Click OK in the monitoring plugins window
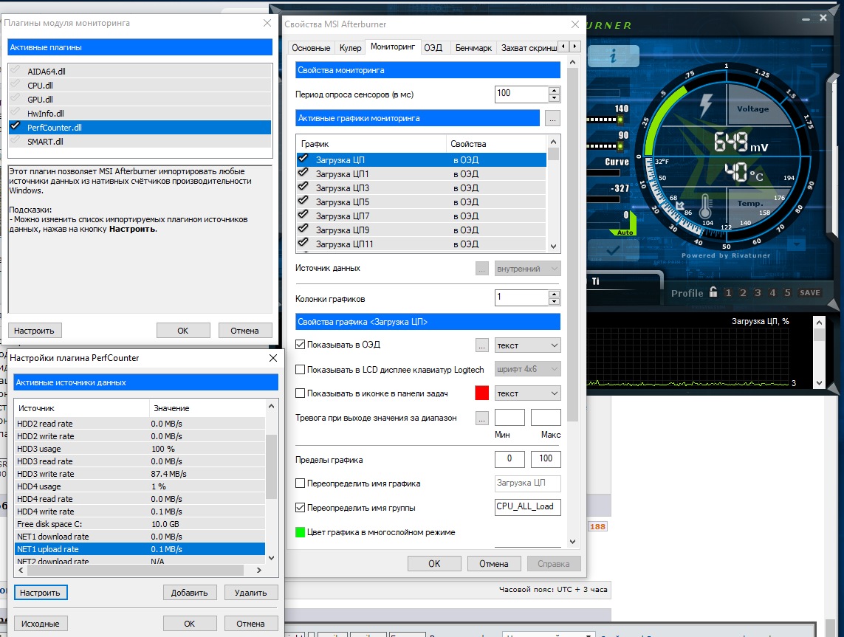The height and width of the screenshot is (637, 844). [183, 331]
